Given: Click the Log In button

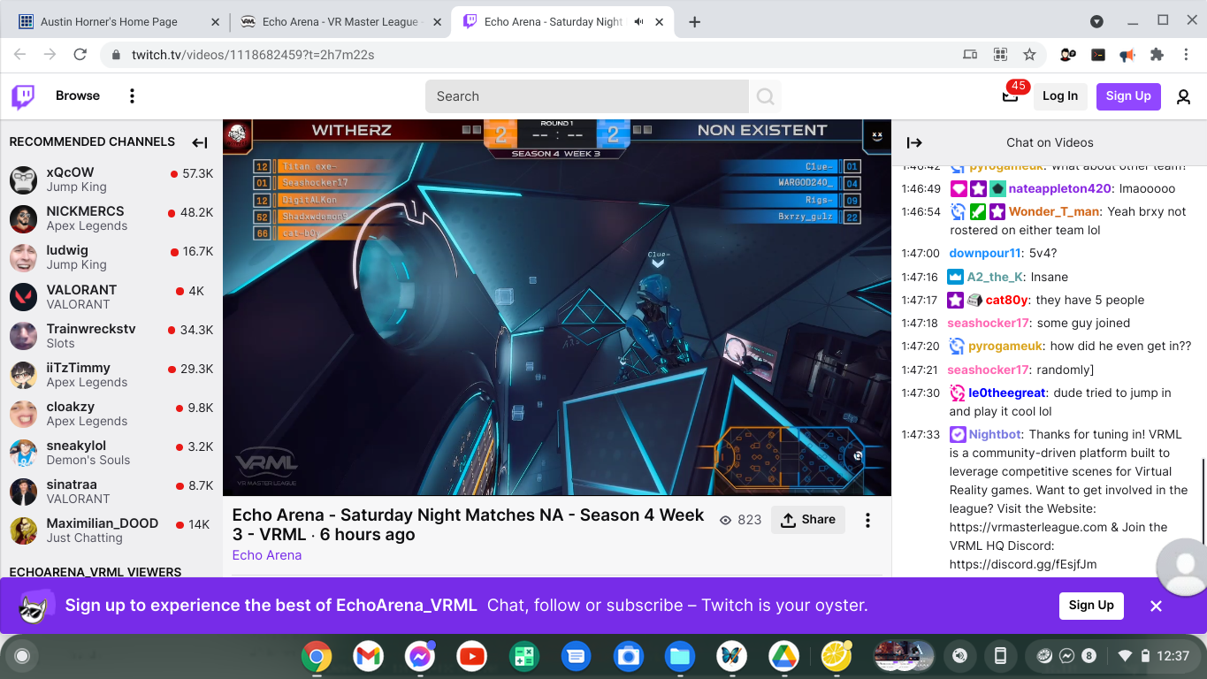Looking at the screenshot, I should [1060, 96].
